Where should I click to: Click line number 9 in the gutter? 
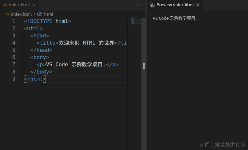(14, 79)
